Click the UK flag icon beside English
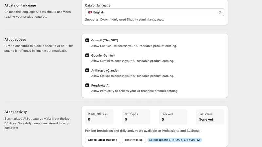The image size is (262, 147). [x=90, y=12]
